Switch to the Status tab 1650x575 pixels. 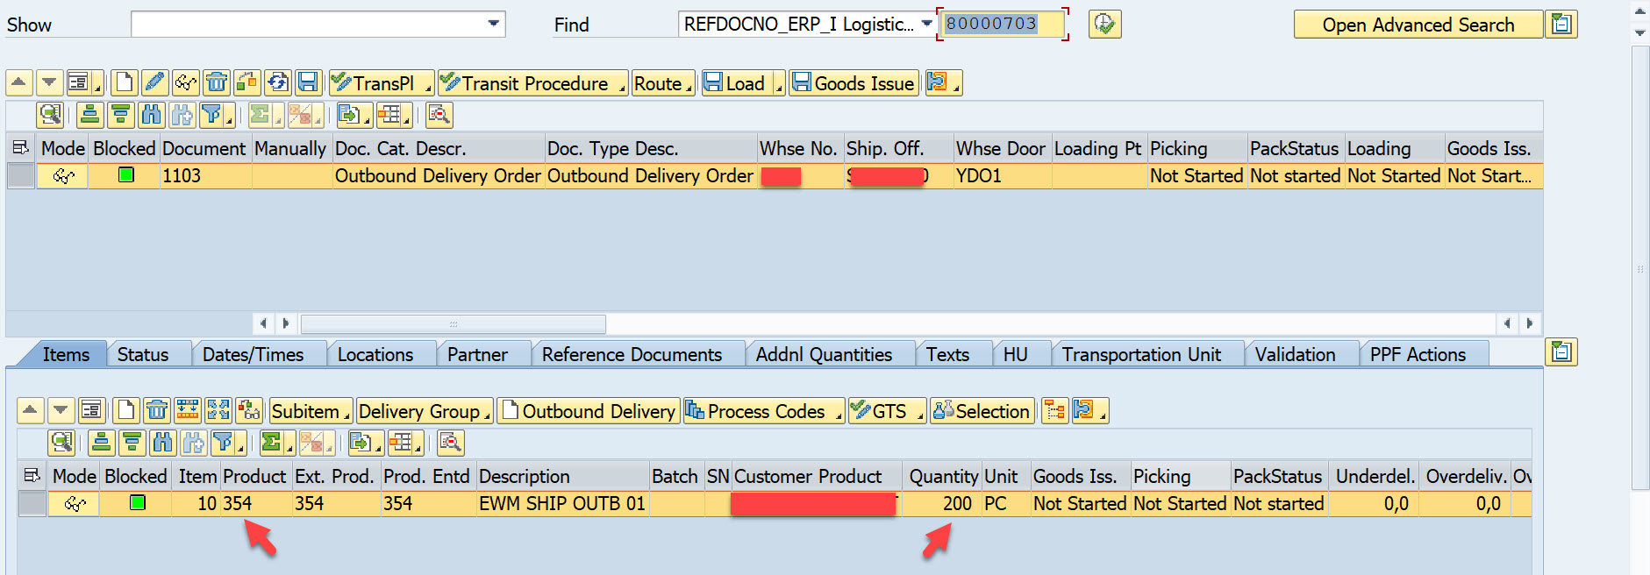click(x=143, y=354)
